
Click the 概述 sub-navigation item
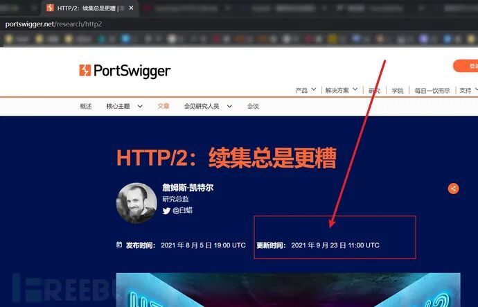[86, 106]
